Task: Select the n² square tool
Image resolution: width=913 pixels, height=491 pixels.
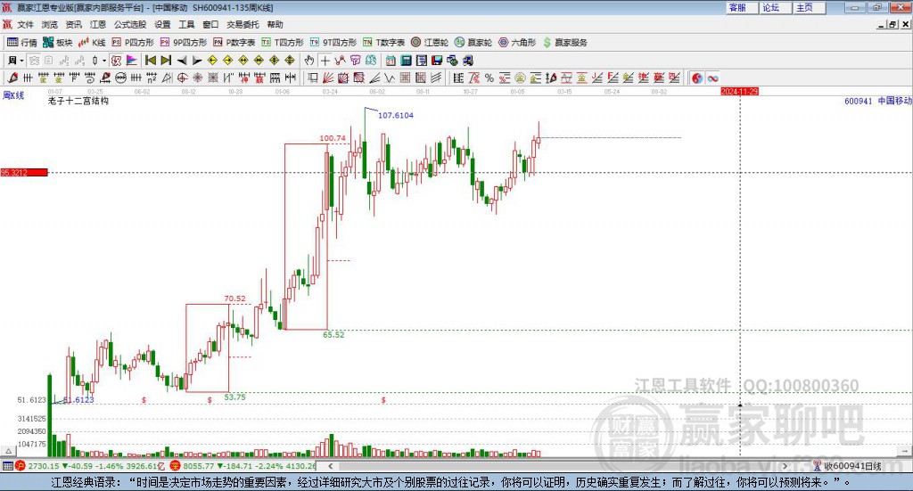Action: (152, 78)
